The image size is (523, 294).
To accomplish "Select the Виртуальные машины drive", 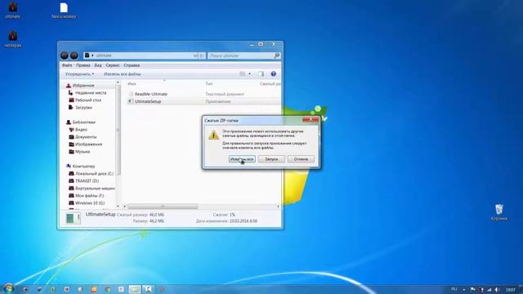I will (95, 189).
